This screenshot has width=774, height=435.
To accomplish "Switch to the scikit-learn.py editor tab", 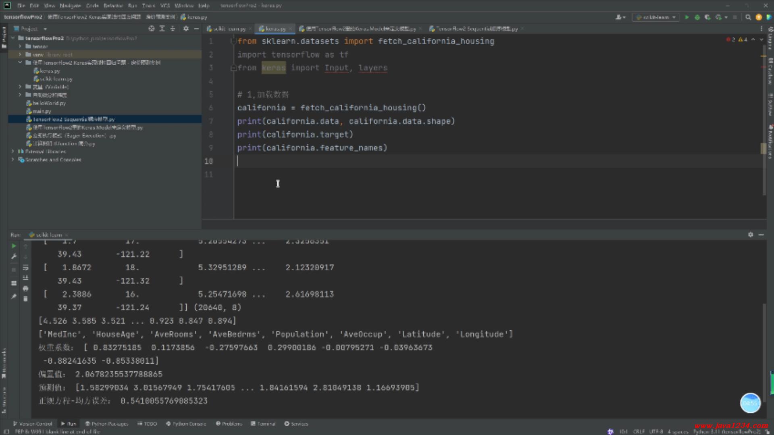I will coord(229,29).
